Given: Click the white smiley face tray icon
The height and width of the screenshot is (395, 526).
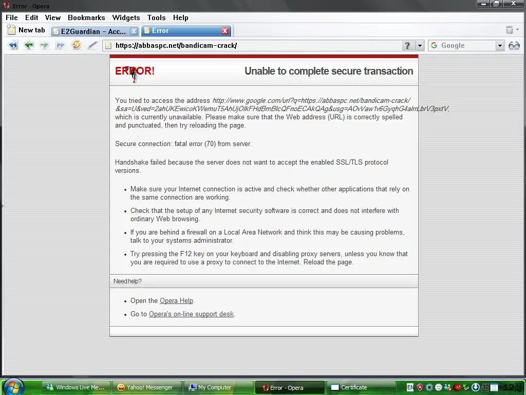Looking at the screenshot, I should coord(439,387).
